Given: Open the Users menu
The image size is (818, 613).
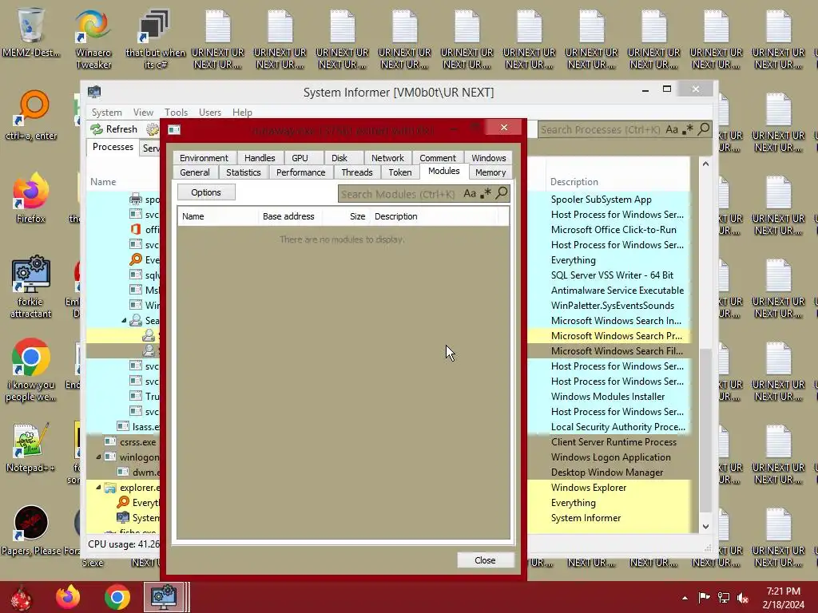Looking at the screenshot, I should 210,112.
